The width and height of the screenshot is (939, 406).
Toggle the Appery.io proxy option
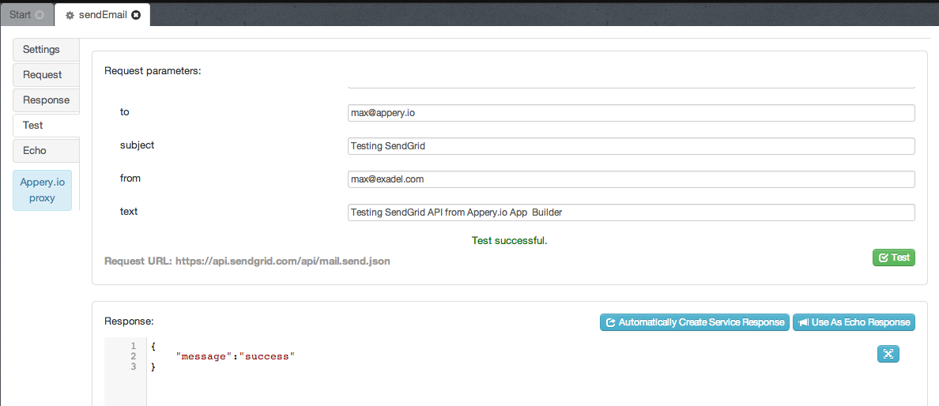coord(42,190)
